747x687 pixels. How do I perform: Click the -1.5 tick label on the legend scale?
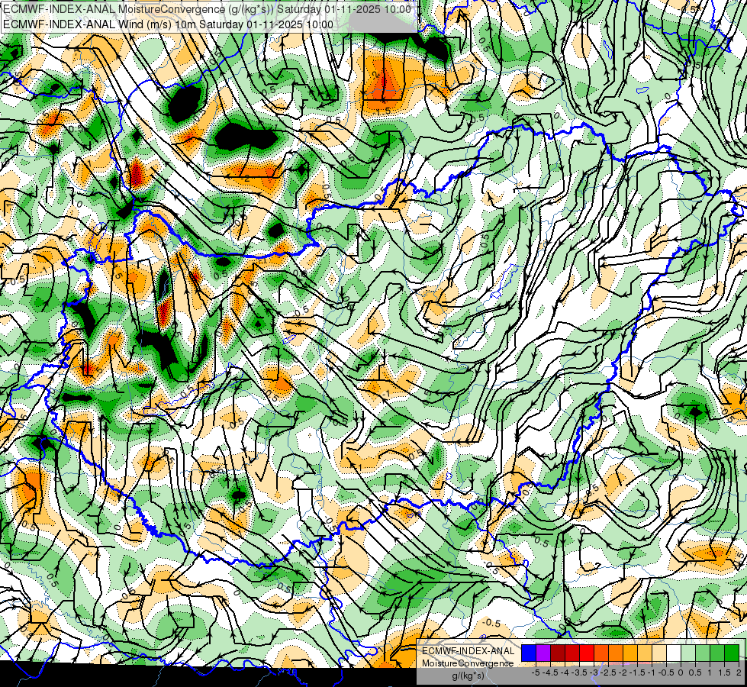637,672
